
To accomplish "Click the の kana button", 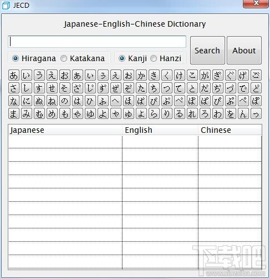I will pos(65,101).
